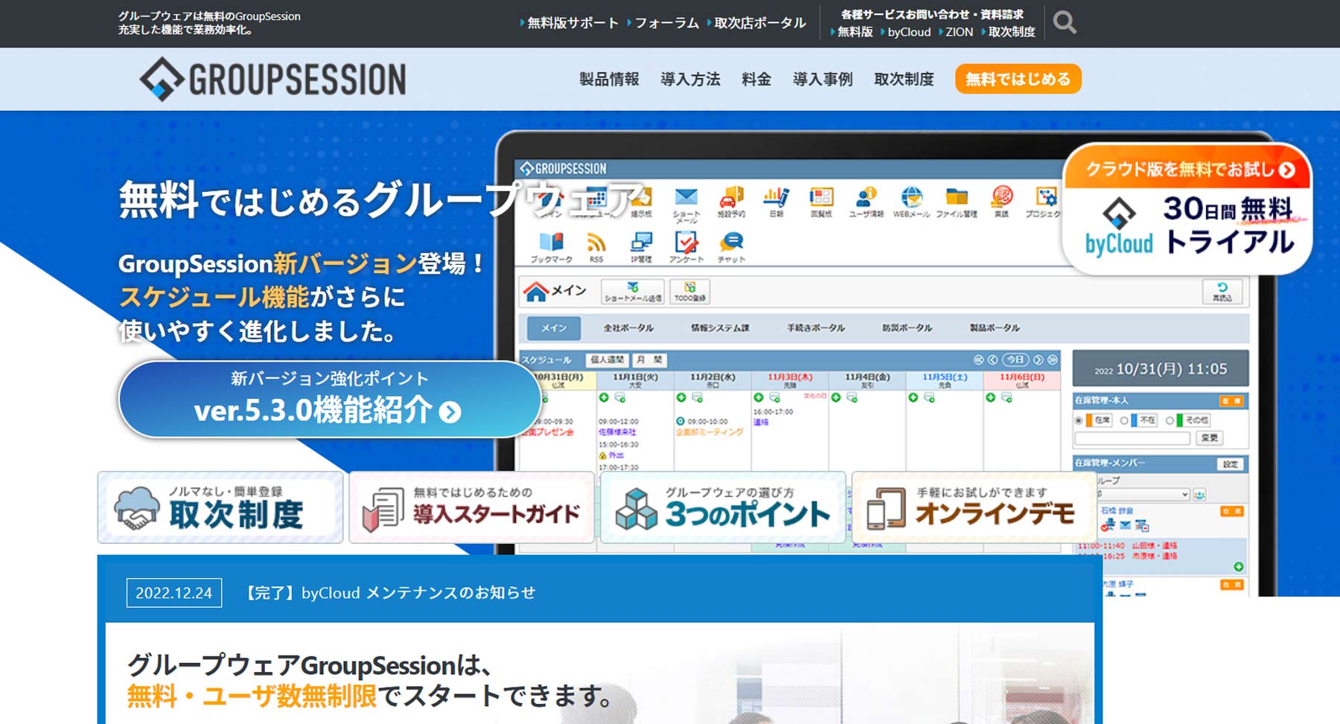Image resolution: width=1340 pixels, height=724 pixels.
Task: Open the facility reservation car icon
Action: [x=731, y=198]
